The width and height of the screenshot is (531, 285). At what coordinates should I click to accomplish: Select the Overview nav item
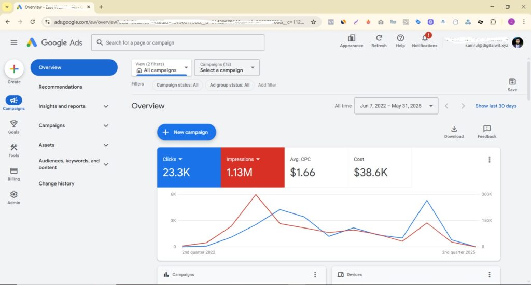[74, 67]
